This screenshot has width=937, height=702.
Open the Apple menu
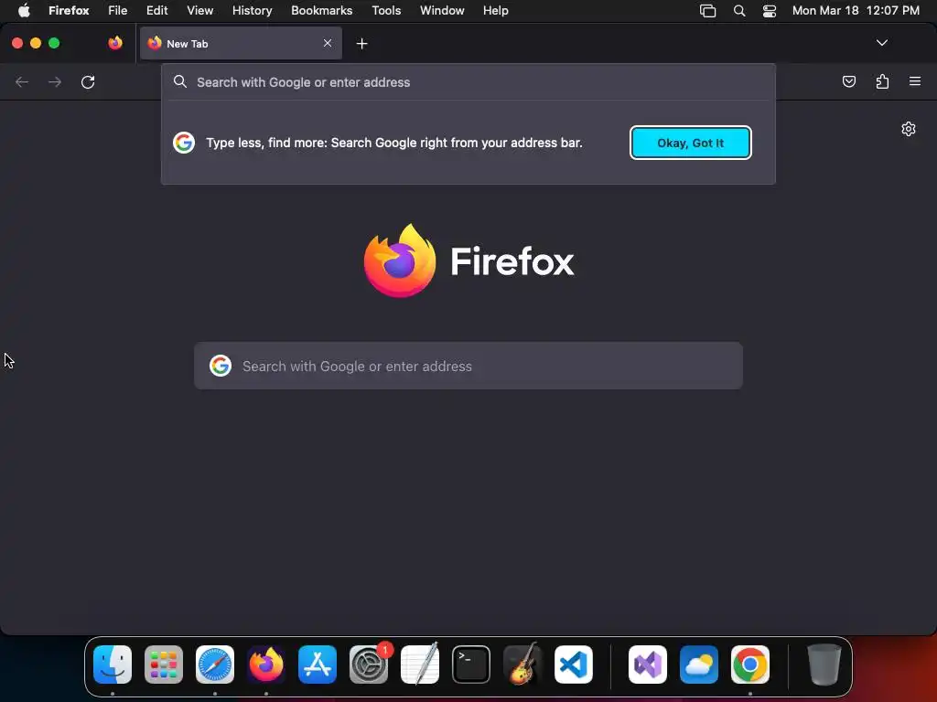24,10
